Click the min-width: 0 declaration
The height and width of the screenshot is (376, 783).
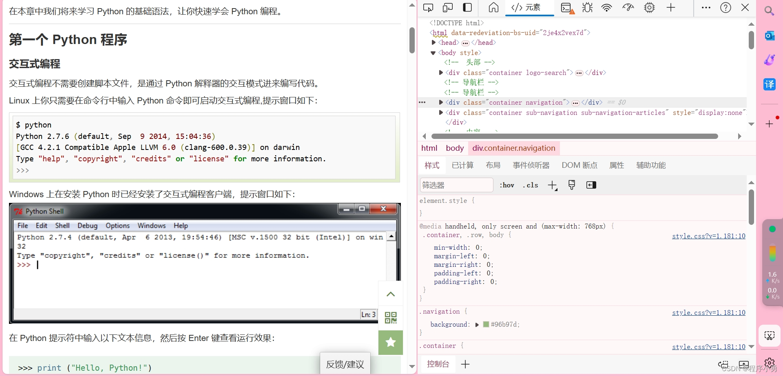tap(458, 248)
